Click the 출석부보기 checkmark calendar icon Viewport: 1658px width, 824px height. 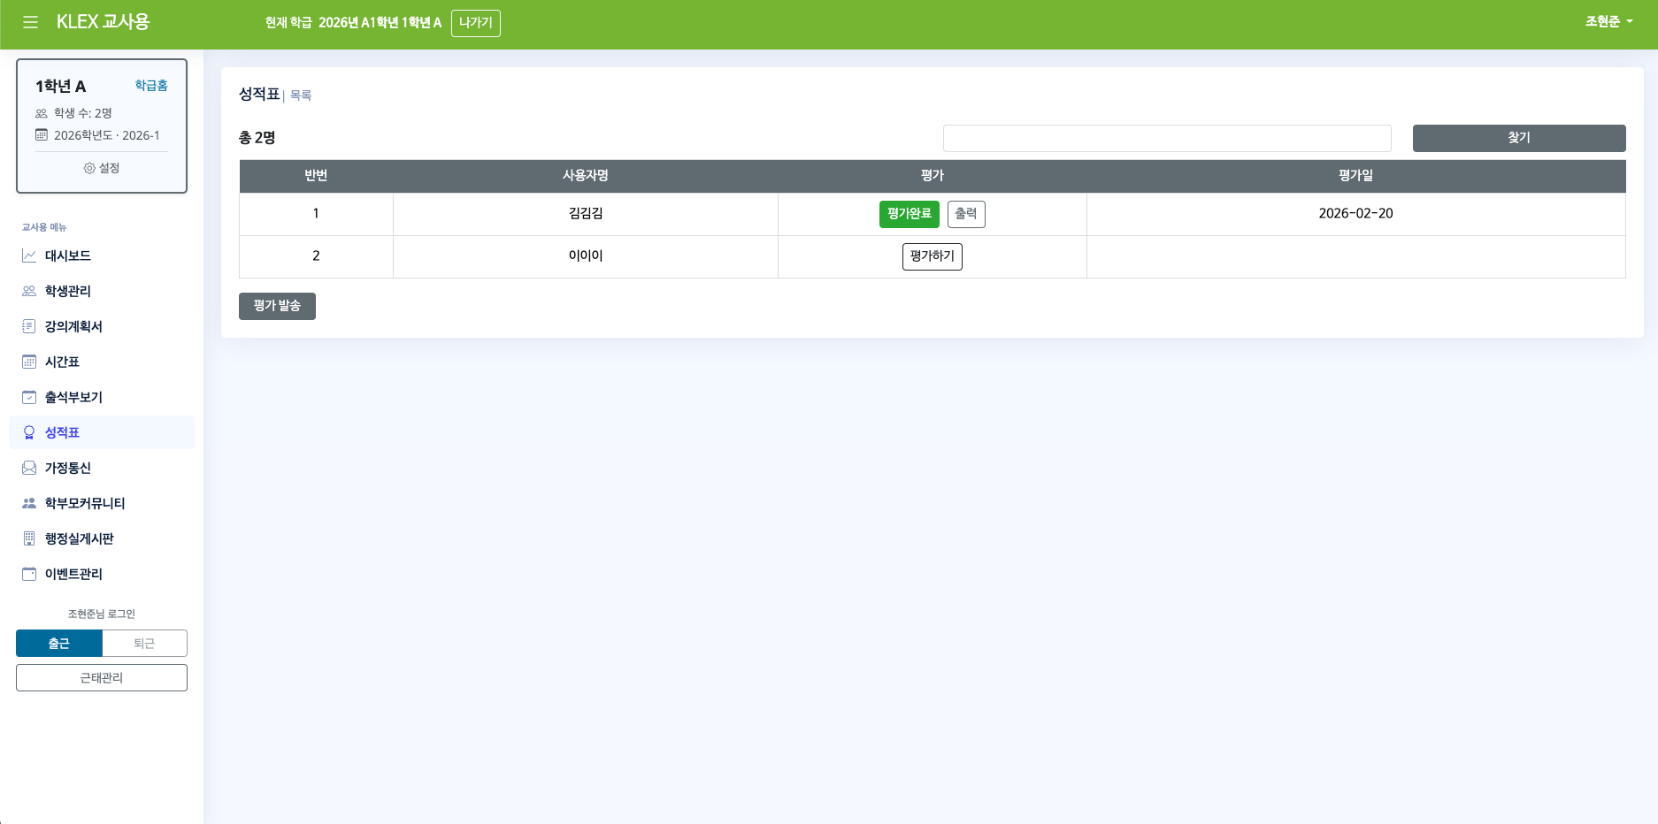pyautogui.click(x=29, y=397)
